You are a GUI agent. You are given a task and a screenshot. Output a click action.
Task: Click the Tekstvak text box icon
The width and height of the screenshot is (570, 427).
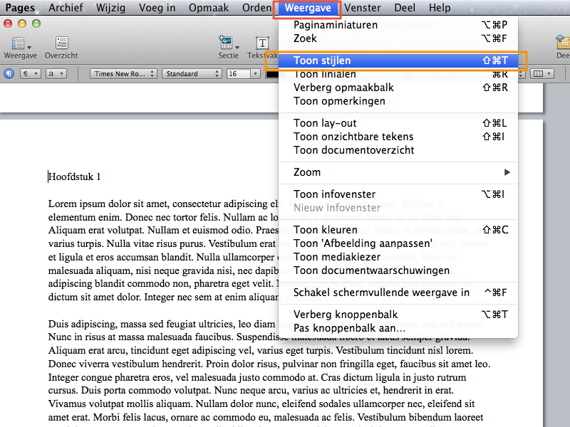click(x=262, y=43)
